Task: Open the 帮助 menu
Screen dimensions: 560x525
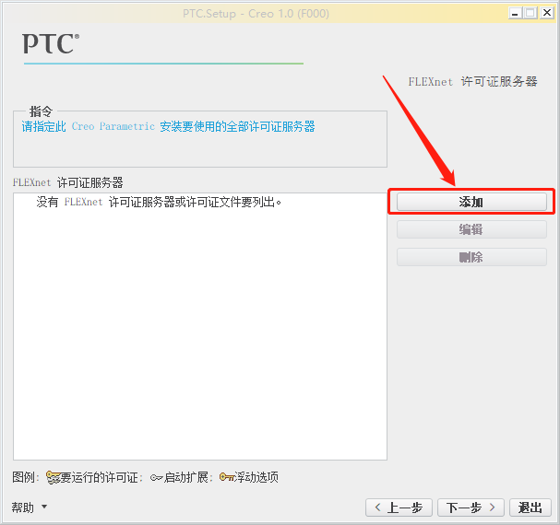Action: coord(23,507)
